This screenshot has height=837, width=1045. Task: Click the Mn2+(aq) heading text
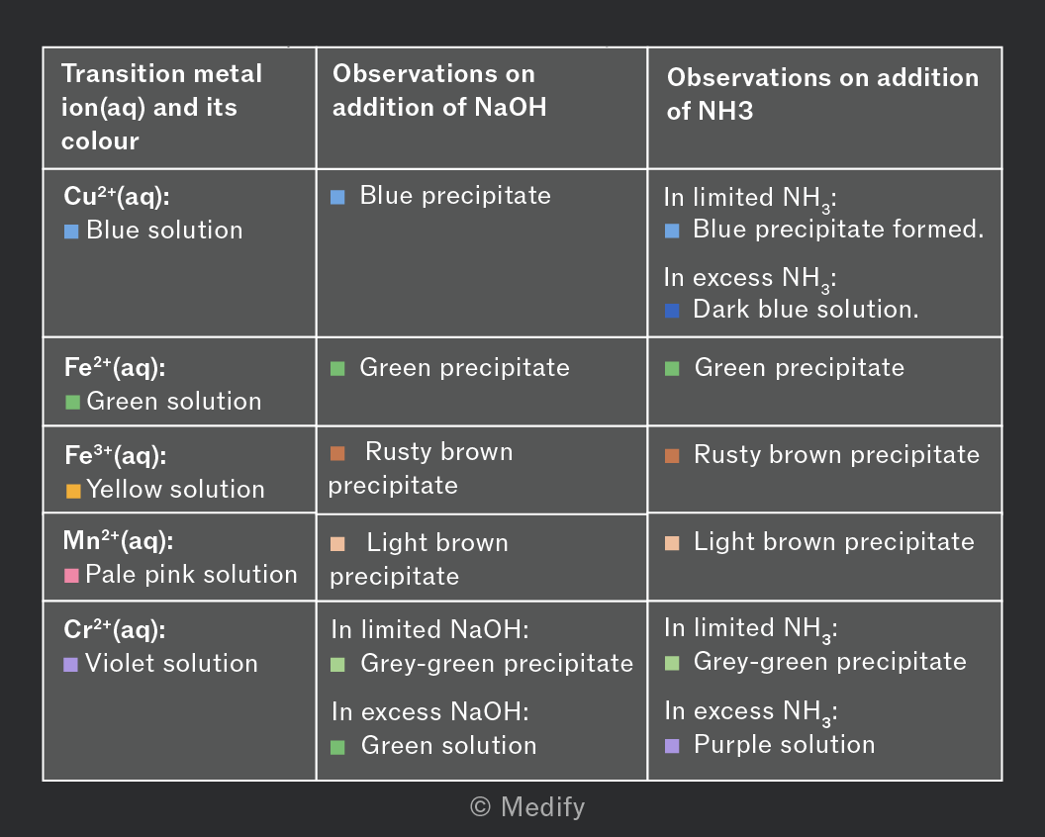(x=118, y=540)
